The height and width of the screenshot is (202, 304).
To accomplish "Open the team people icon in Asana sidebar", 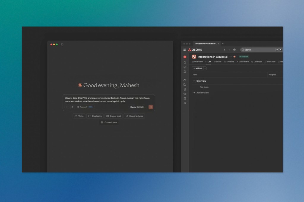I will click(x=185, y=103).
